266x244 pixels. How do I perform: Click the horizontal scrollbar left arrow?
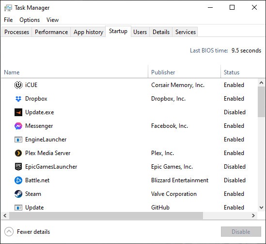point(5,216)
